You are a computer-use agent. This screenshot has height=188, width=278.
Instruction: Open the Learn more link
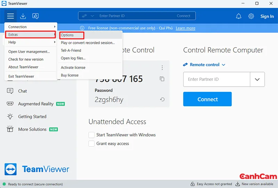click(x=186, y=28)
